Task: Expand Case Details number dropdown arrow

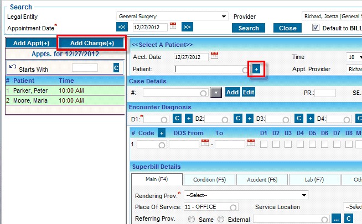Action: (x=216, y=93)
